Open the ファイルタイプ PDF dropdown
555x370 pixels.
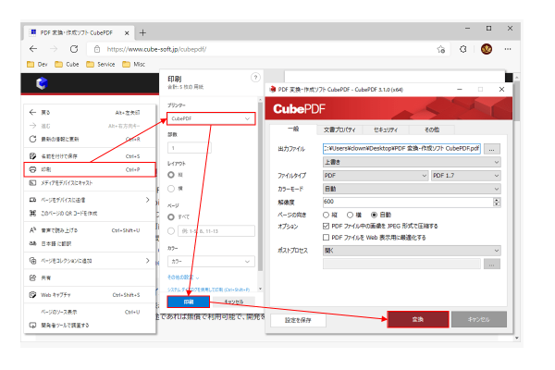[374, 174]
